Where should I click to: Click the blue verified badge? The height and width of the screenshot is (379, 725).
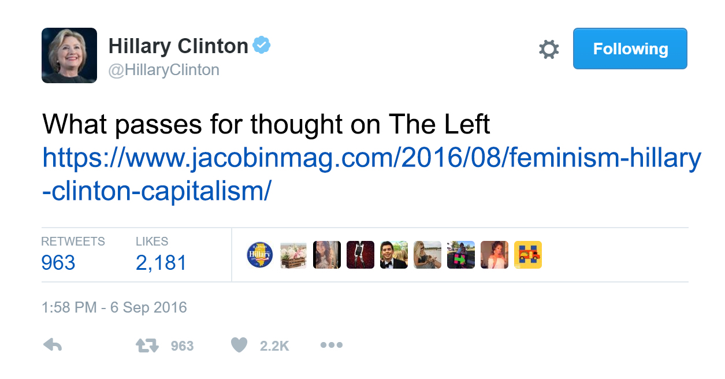coord(262,45)
